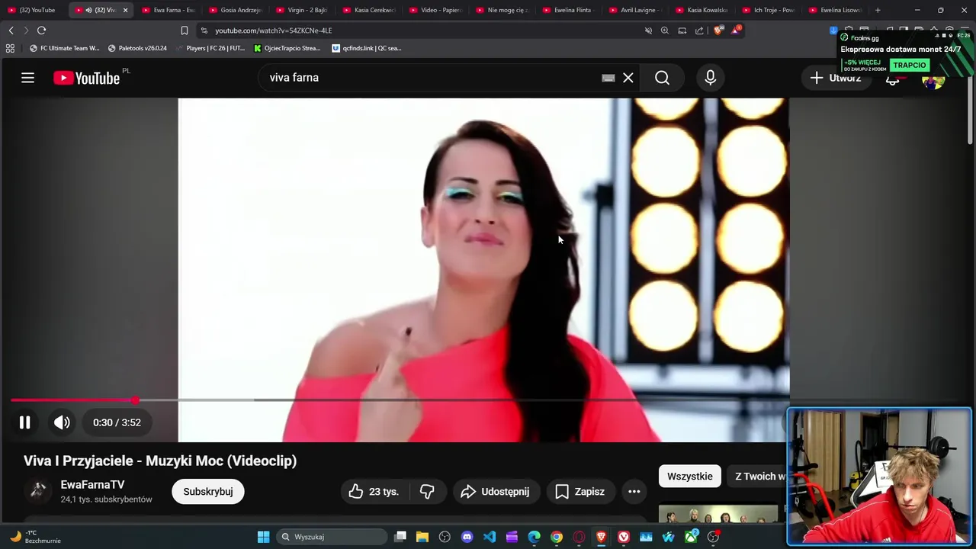The height and width of the screenshot is (549, 976).
Task: Open the three-dot more actions menu
Action: [x=634, y=492]
